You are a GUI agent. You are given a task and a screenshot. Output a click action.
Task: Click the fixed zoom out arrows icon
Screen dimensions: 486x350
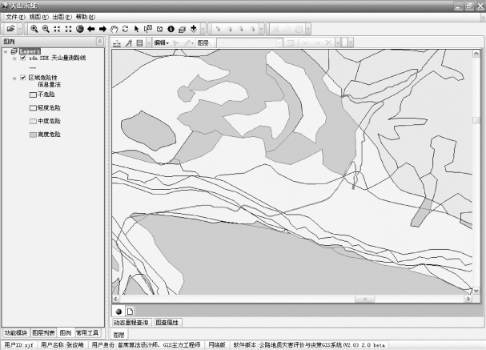coord(69,29)
